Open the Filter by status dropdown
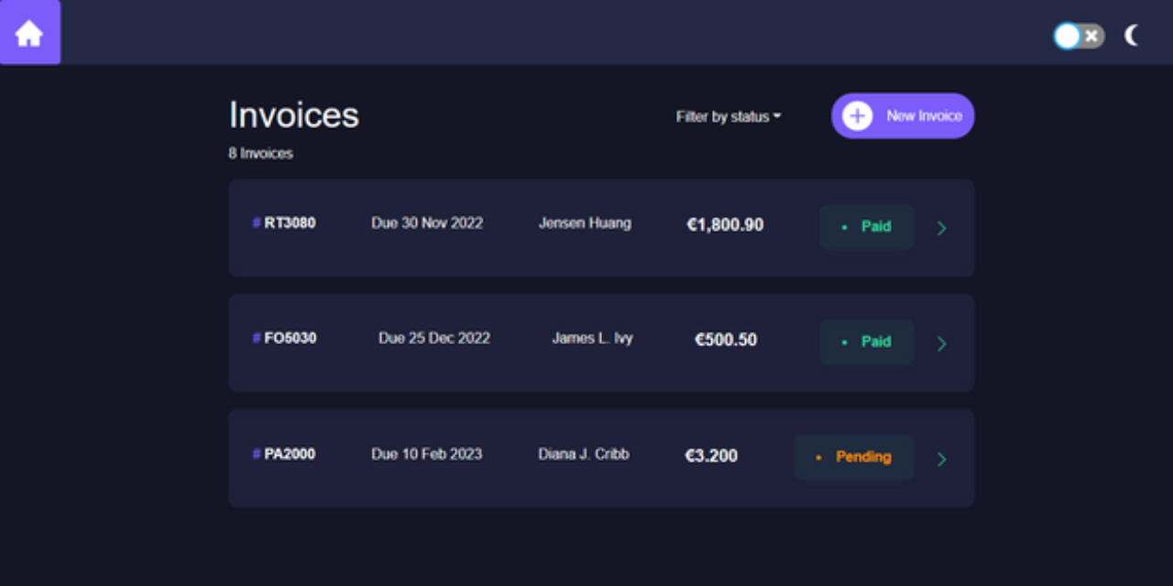This screenshot has width=1173, height=586. [x=727, y=116]
